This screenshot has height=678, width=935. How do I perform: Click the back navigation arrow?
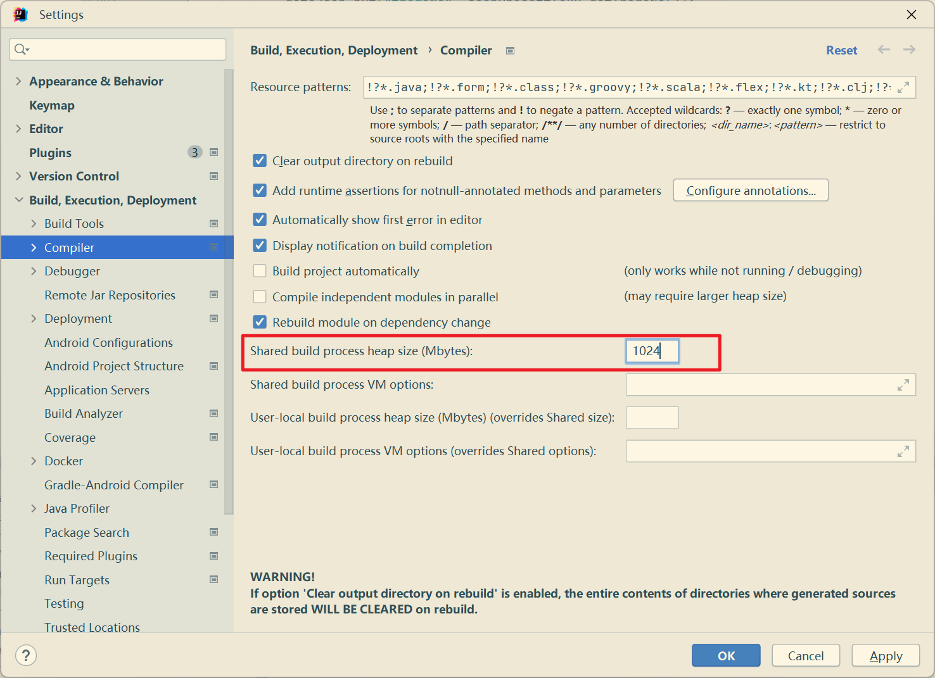[884, 49]
